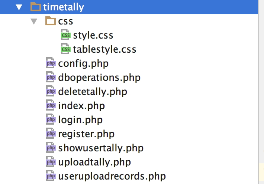The width and height of the screenshot is (264, 184).
Task: Select uploadtally.php file name
Action: point(94,162)
